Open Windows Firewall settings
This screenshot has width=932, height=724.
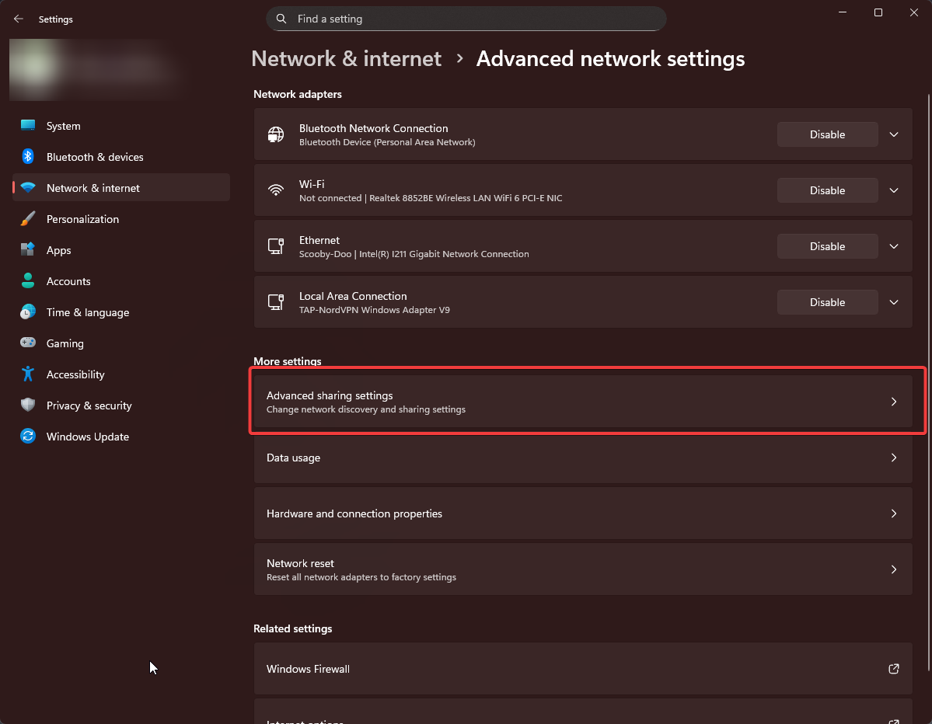[x=583, y=668]
